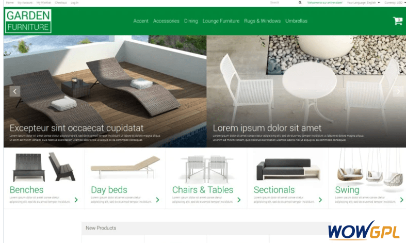Select the Umbrellas menu item
The height and width of the screenshot is (243, 406).
[x=296, y=21]
